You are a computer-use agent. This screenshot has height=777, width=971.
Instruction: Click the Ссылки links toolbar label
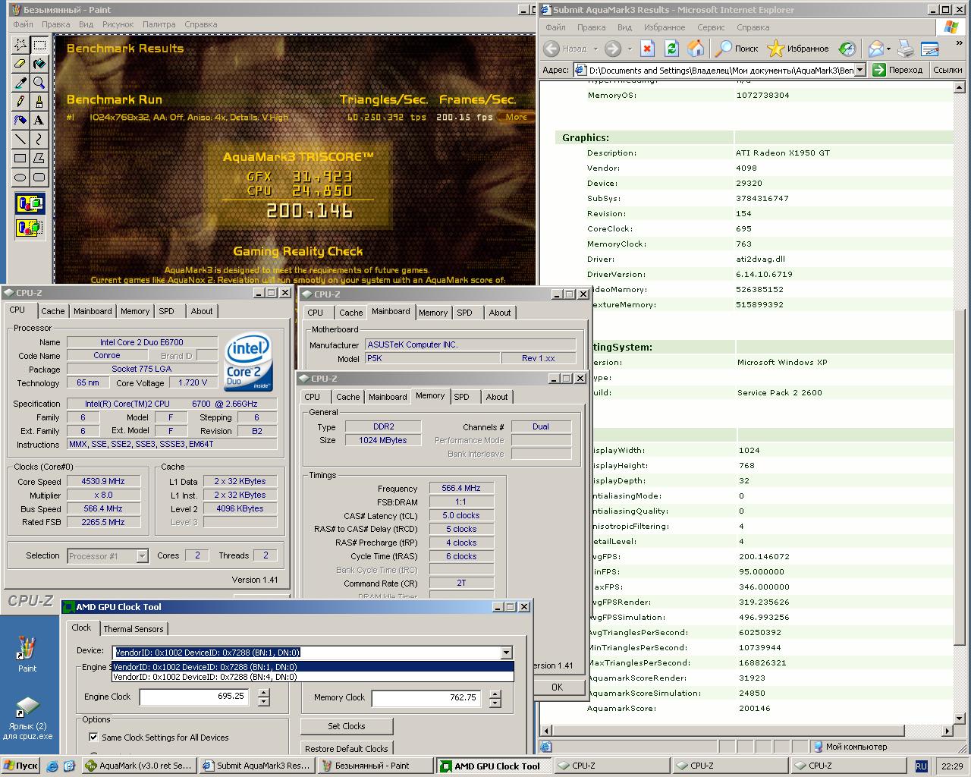(947, 70)
